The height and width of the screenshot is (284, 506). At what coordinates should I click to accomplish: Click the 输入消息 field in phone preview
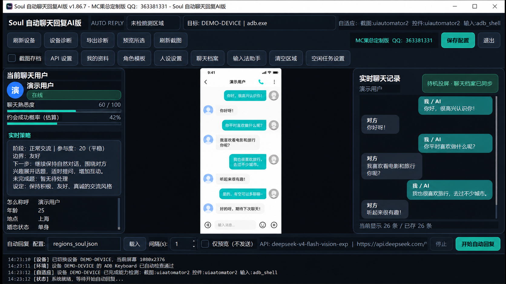pos(235,225)
